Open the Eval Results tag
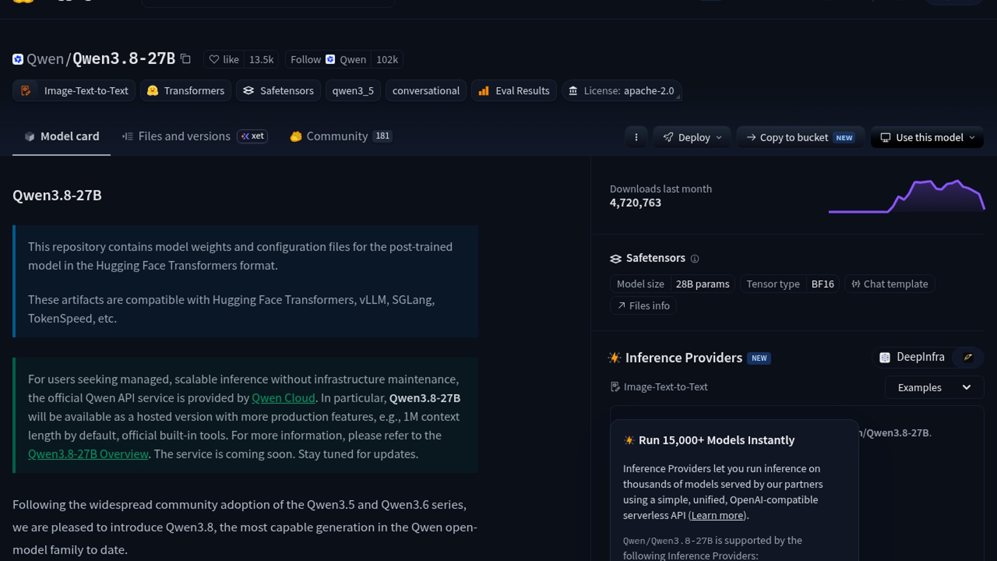 (514, 91)
